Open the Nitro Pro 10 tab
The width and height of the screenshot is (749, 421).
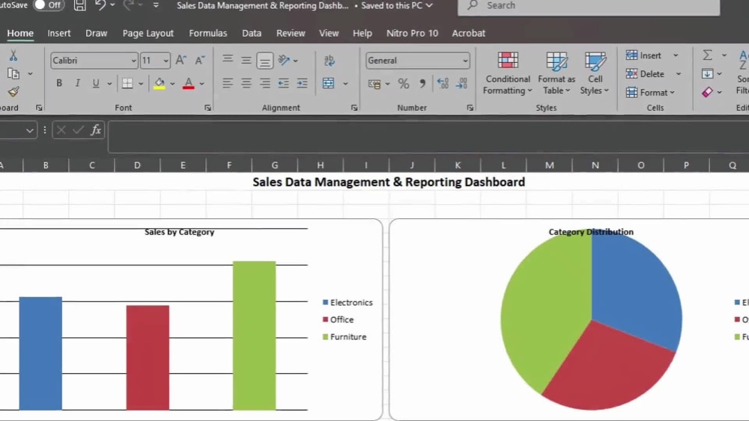click(x=412, y=34)
